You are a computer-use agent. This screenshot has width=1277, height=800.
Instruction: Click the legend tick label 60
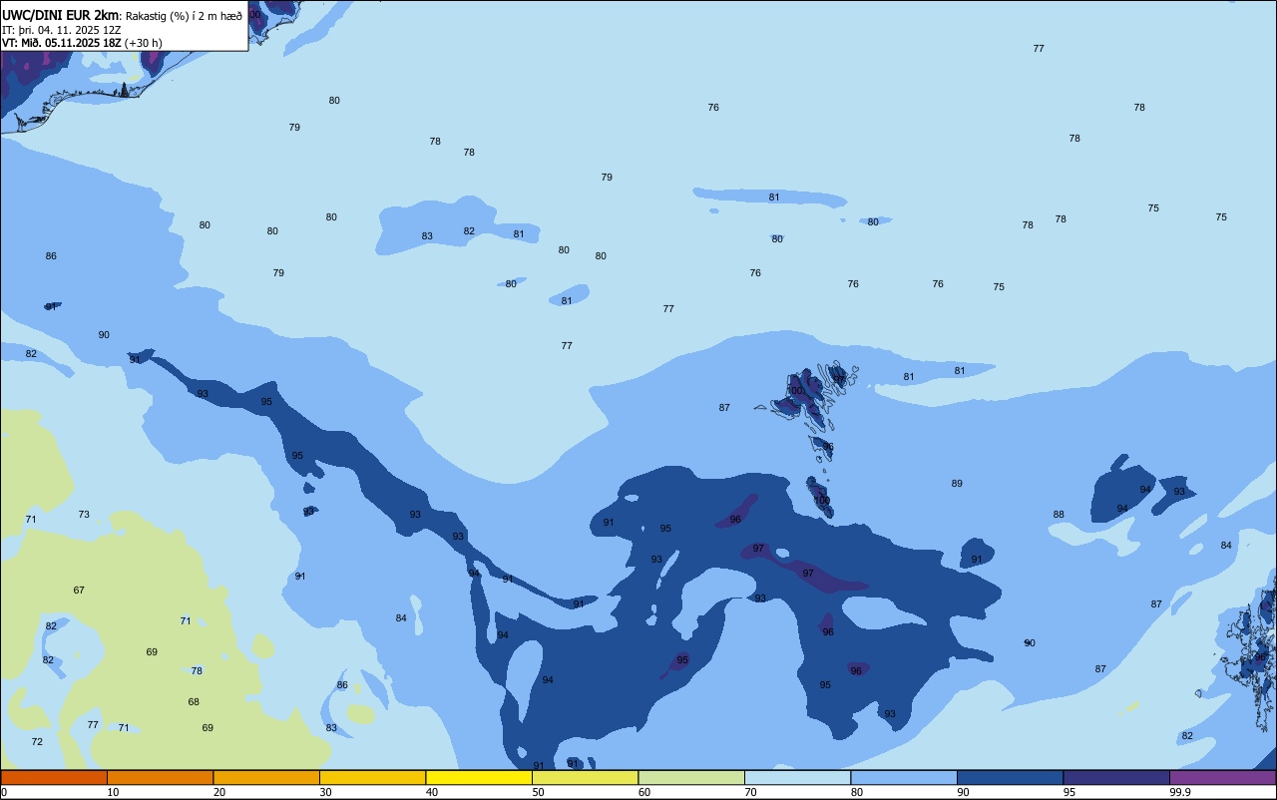(x=644, y=792)
